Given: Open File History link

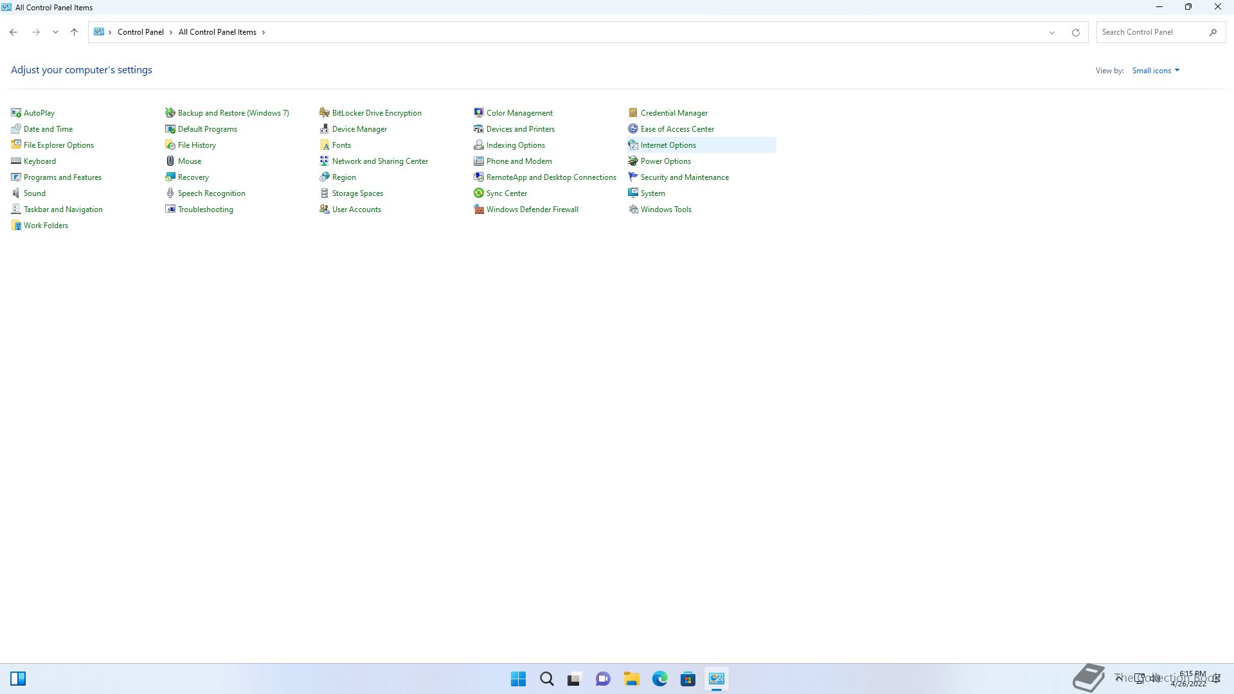Looking at the screenshot, I should (x=197, y=145).
